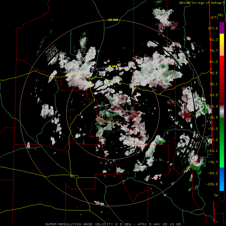This screenshot has height=226, width=226.
Task: Click the 107.8 value on the velocity scale
Action: pos(213,28)
